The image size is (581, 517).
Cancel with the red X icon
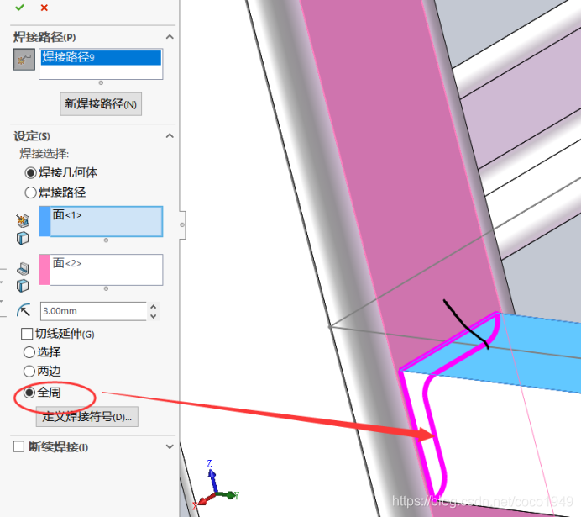pyautogui.click(x=44, y=8)
